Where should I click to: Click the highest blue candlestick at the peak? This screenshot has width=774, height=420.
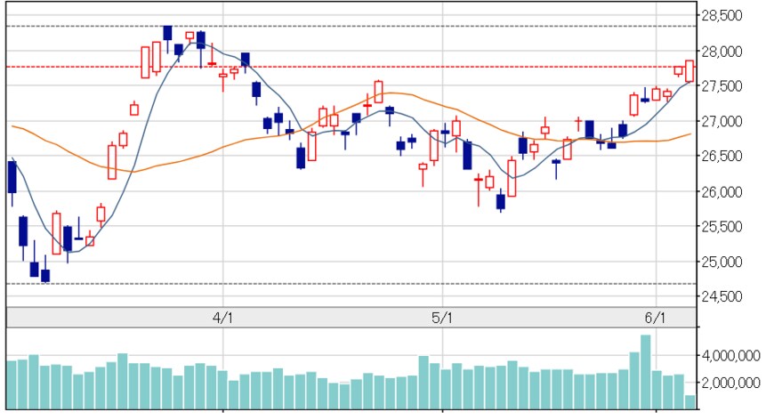pyautogui.click(x=167, y=33)
